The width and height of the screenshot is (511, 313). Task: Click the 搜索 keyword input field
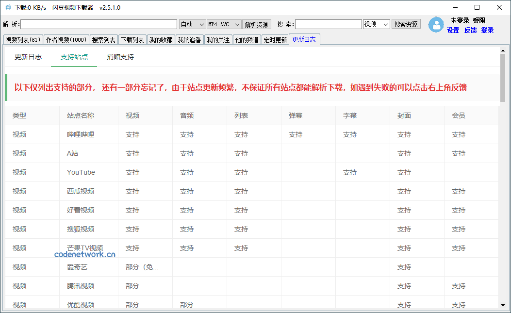coord(328,24)
